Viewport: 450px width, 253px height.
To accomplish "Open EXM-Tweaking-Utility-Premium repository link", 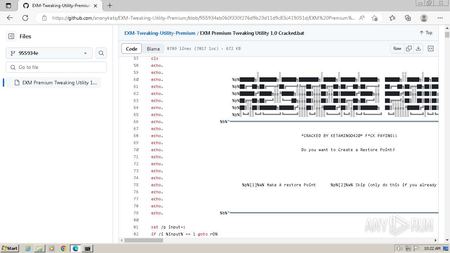I will (x=160, y=33).
